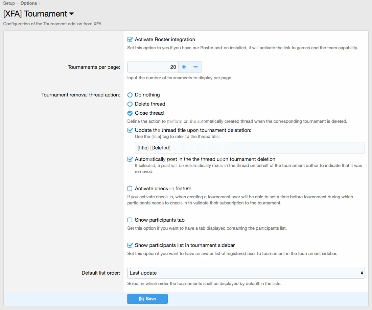Click the Save button
Image resolution: width=372 pixels, height=310 pixels.
pyautogui.click(x=147, y=299)
